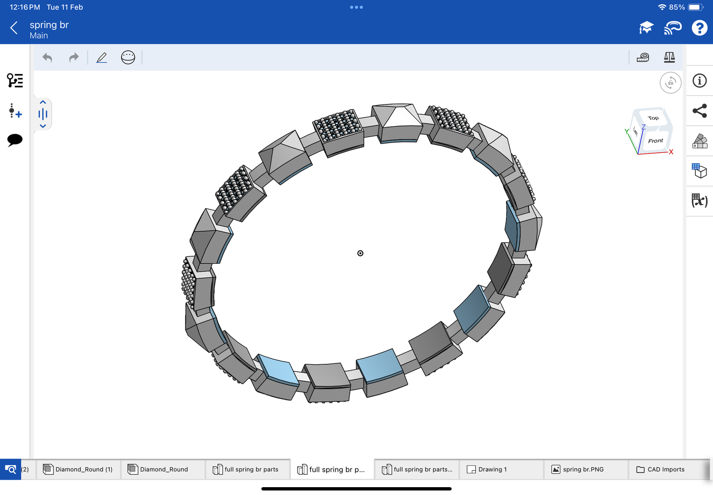Viewport: 713px width, 495px height.
Task: Open tab manager search at bottom left
Action: tap(10, 469)
